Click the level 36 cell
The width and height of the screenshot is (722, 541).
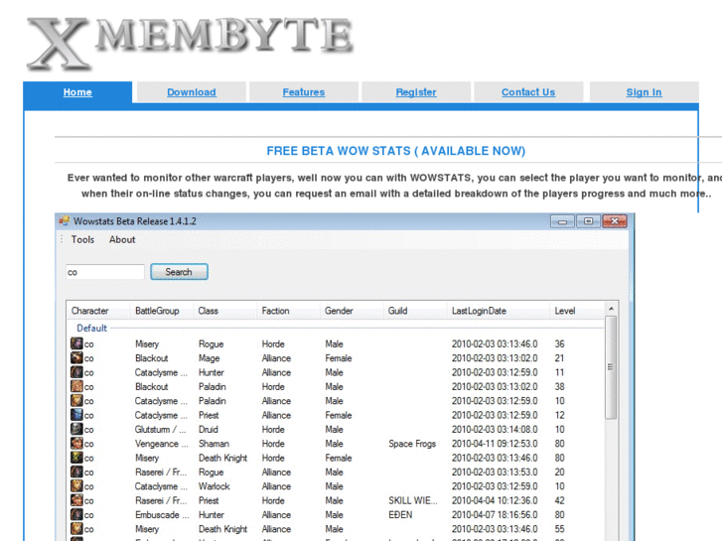559,343
